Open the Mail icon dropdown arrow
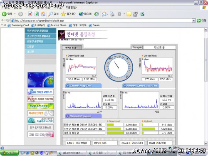This screenshot has height=156, width=208. tap(107, 14)
